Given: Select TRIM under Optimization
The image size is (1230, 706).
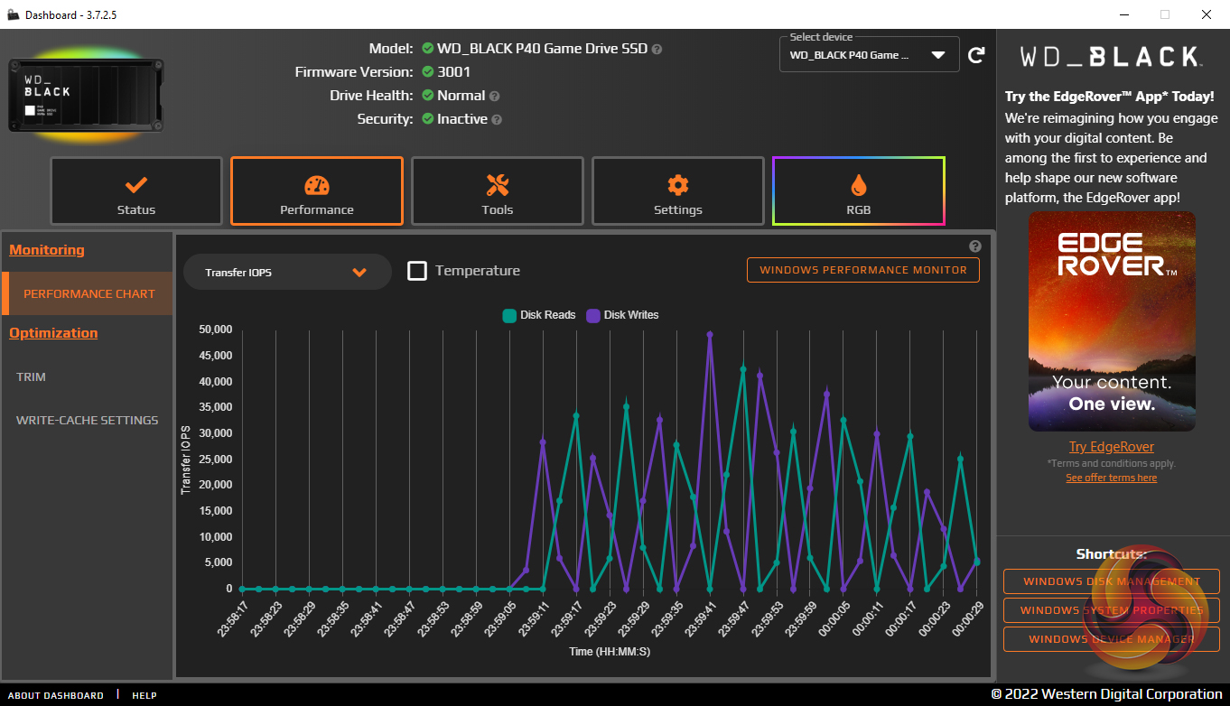Looking at the screenshot, I should pos(31,376).
